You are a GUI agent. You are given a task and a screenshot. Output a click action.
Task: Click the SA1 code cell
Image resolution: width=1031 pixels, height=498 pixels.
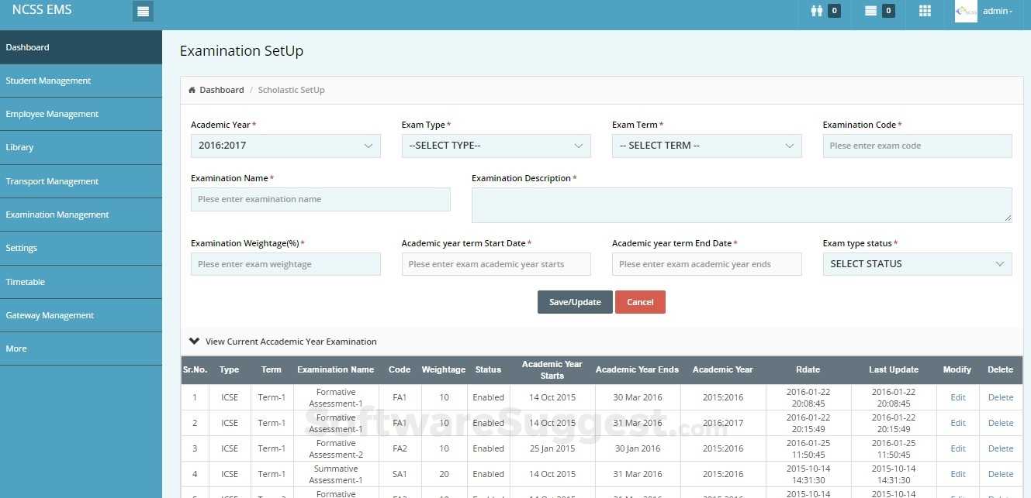click(x=400, y=474)
